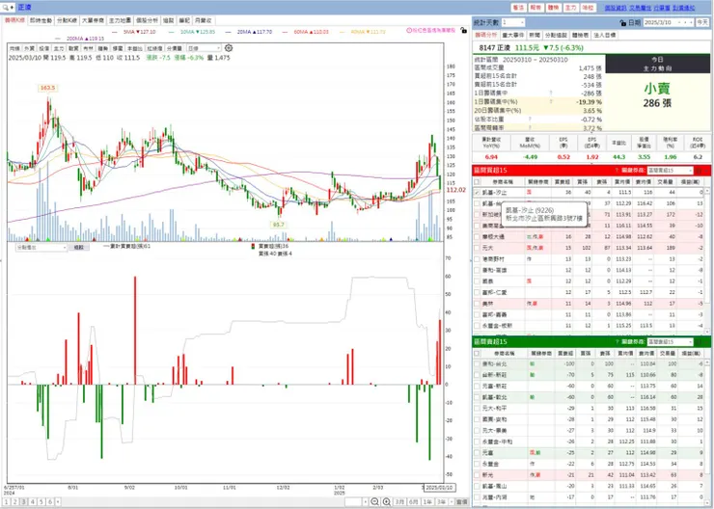Click the 2025/03/10 date marker on axis
Image resolution: width=714 pixels, height=509 pixels.
click(439, 488)
